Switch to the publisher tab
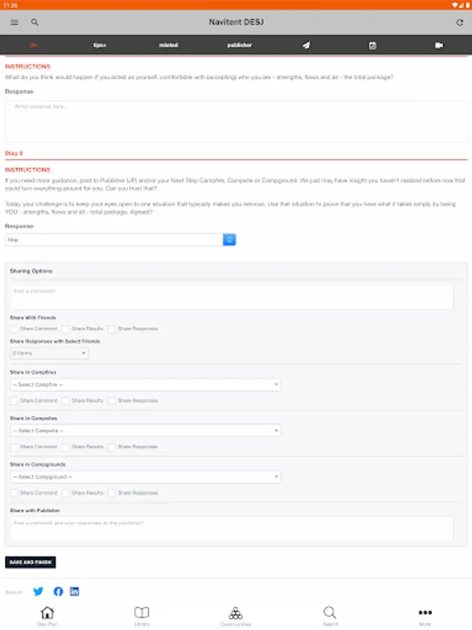 239,45
